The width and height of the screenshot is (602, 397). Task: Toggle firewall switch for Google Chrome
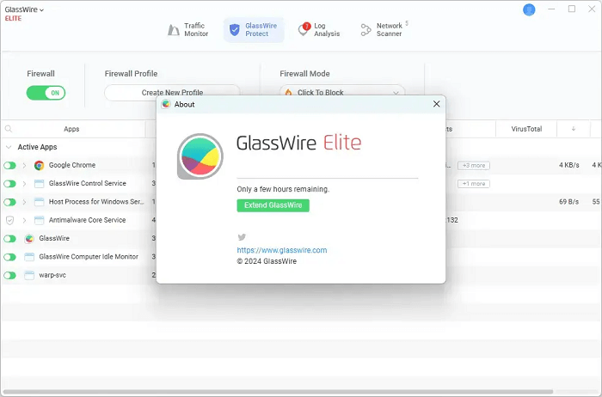click(x=10, y=165)
